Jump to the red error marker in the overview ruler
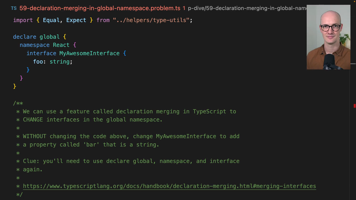 pyautogui.click(x=355, y=106)
